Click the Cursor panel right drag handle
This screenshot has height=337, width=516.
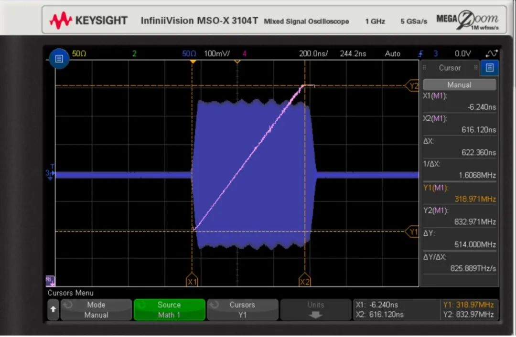(x=475, y=67)
